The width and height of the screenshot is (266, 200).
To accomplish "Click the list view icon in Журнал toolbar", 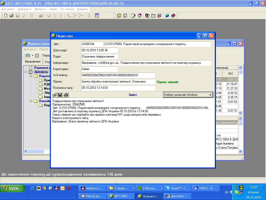I will [37, 55].
